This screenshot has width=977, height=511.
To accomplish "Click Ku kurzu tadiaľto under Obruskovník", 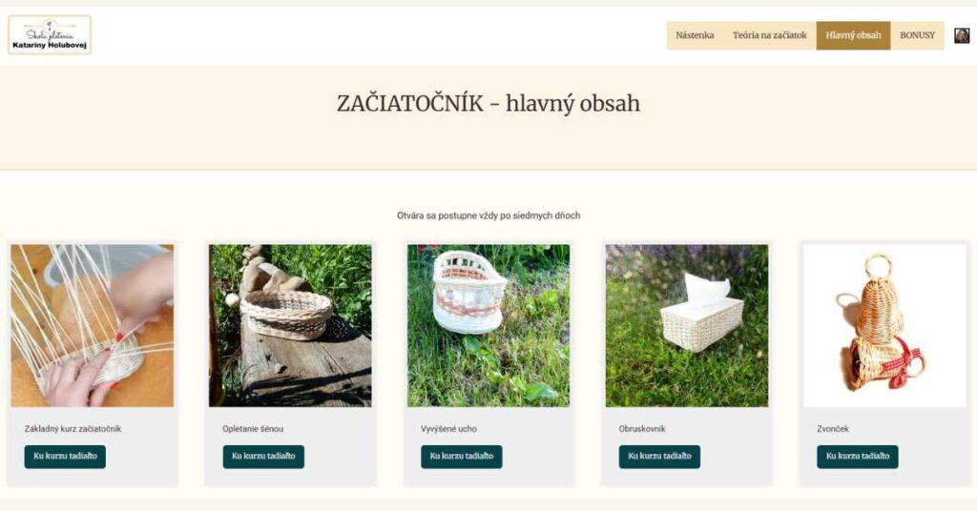I will point(660,457).
